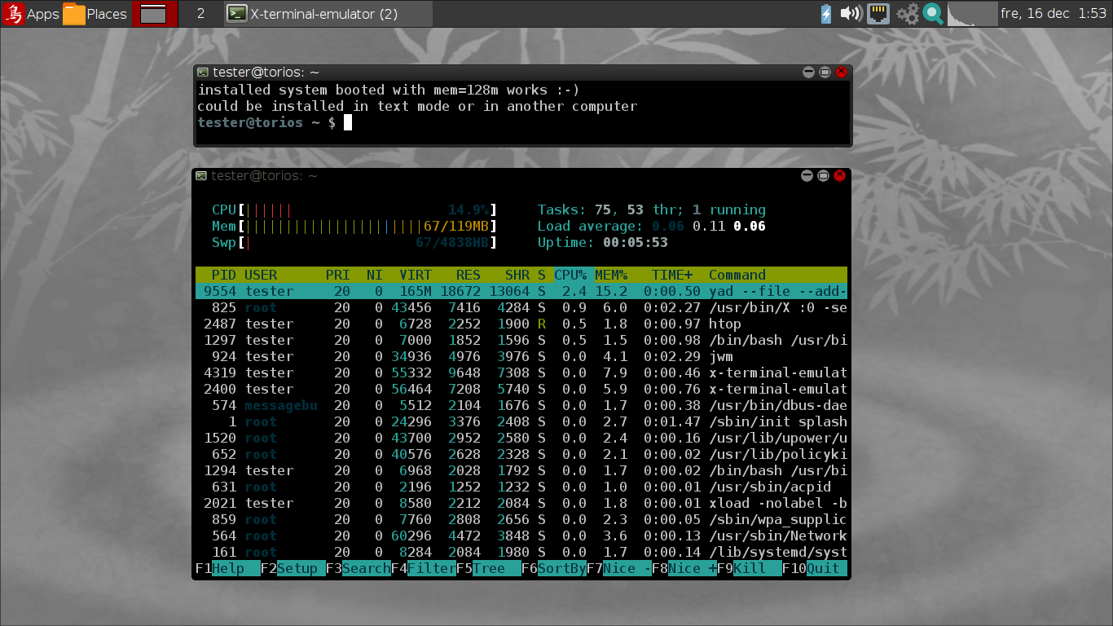Sort by MEM% column header
Screen dimensions: 1113x626
tap(611, 276)
